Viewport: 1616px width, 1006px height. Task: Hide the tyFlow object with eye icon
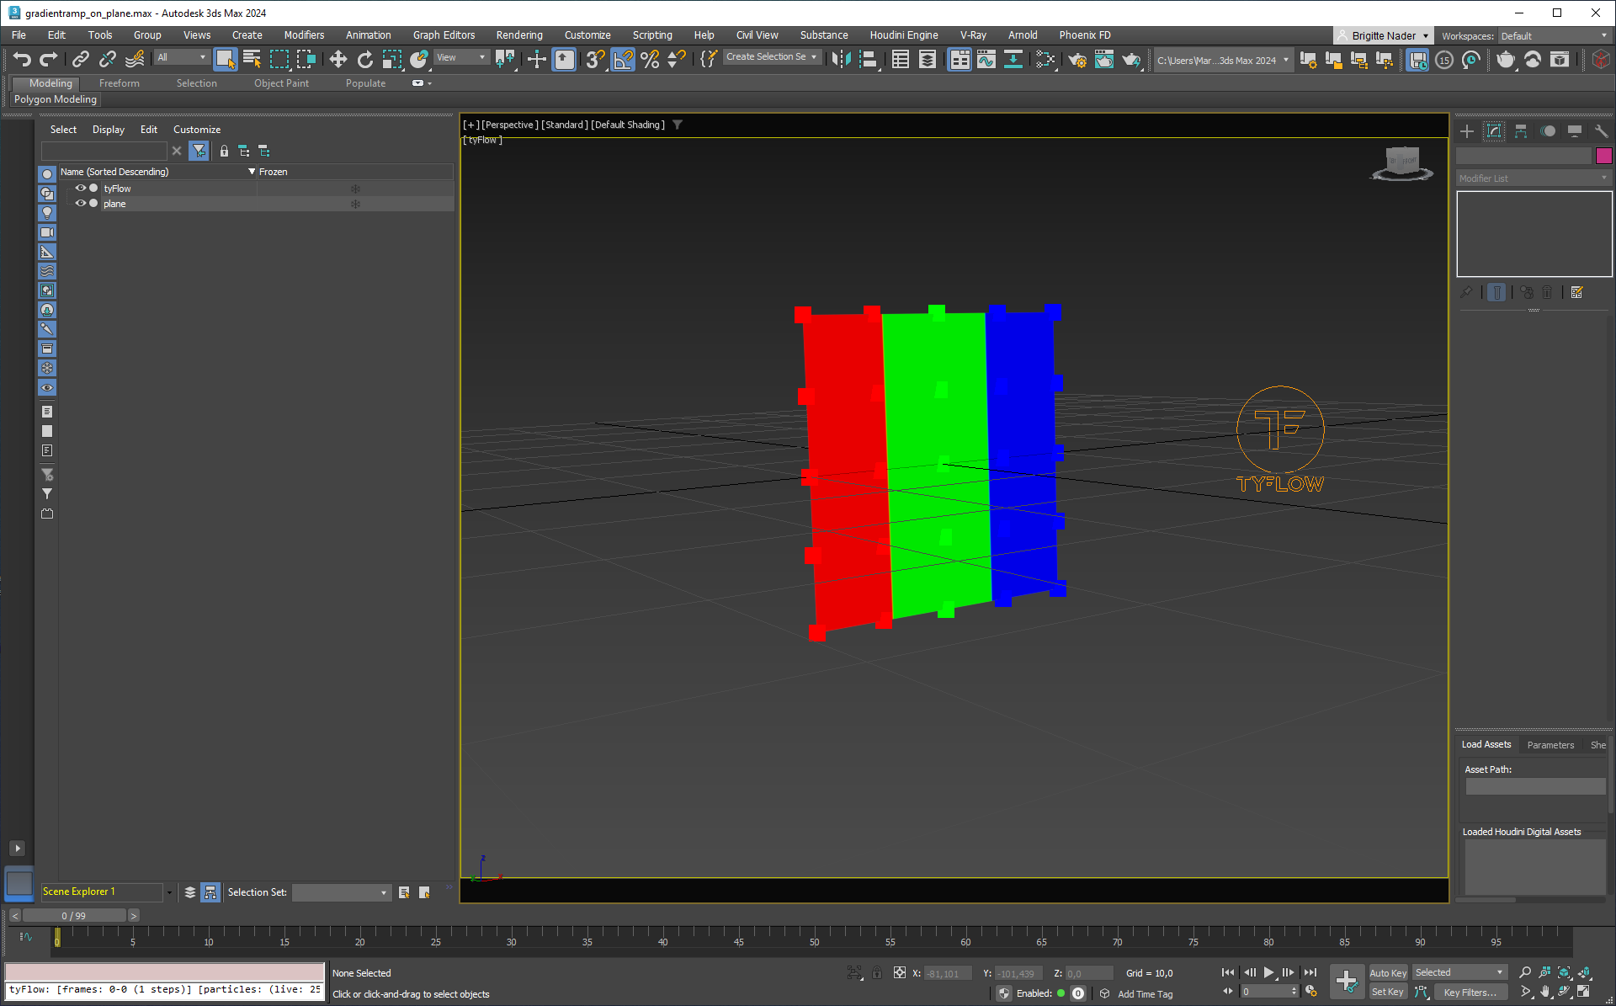point(80,189)
